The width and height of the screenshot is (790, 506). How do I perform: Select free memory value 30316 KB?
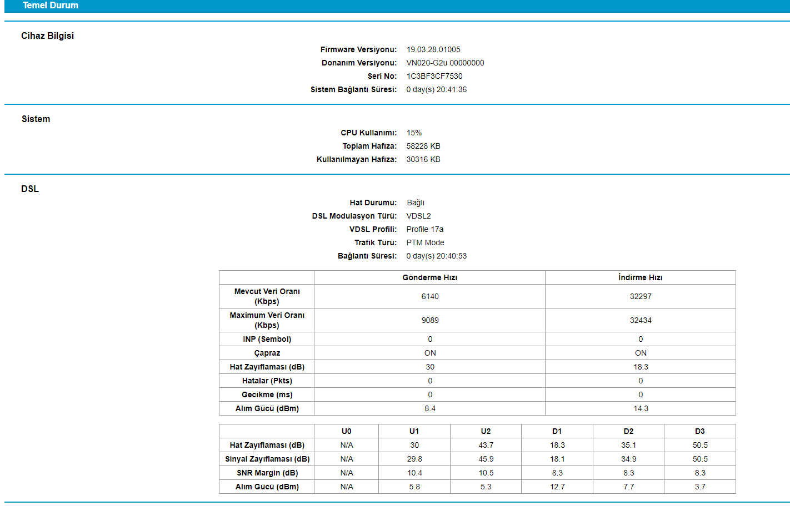(423, 159)
